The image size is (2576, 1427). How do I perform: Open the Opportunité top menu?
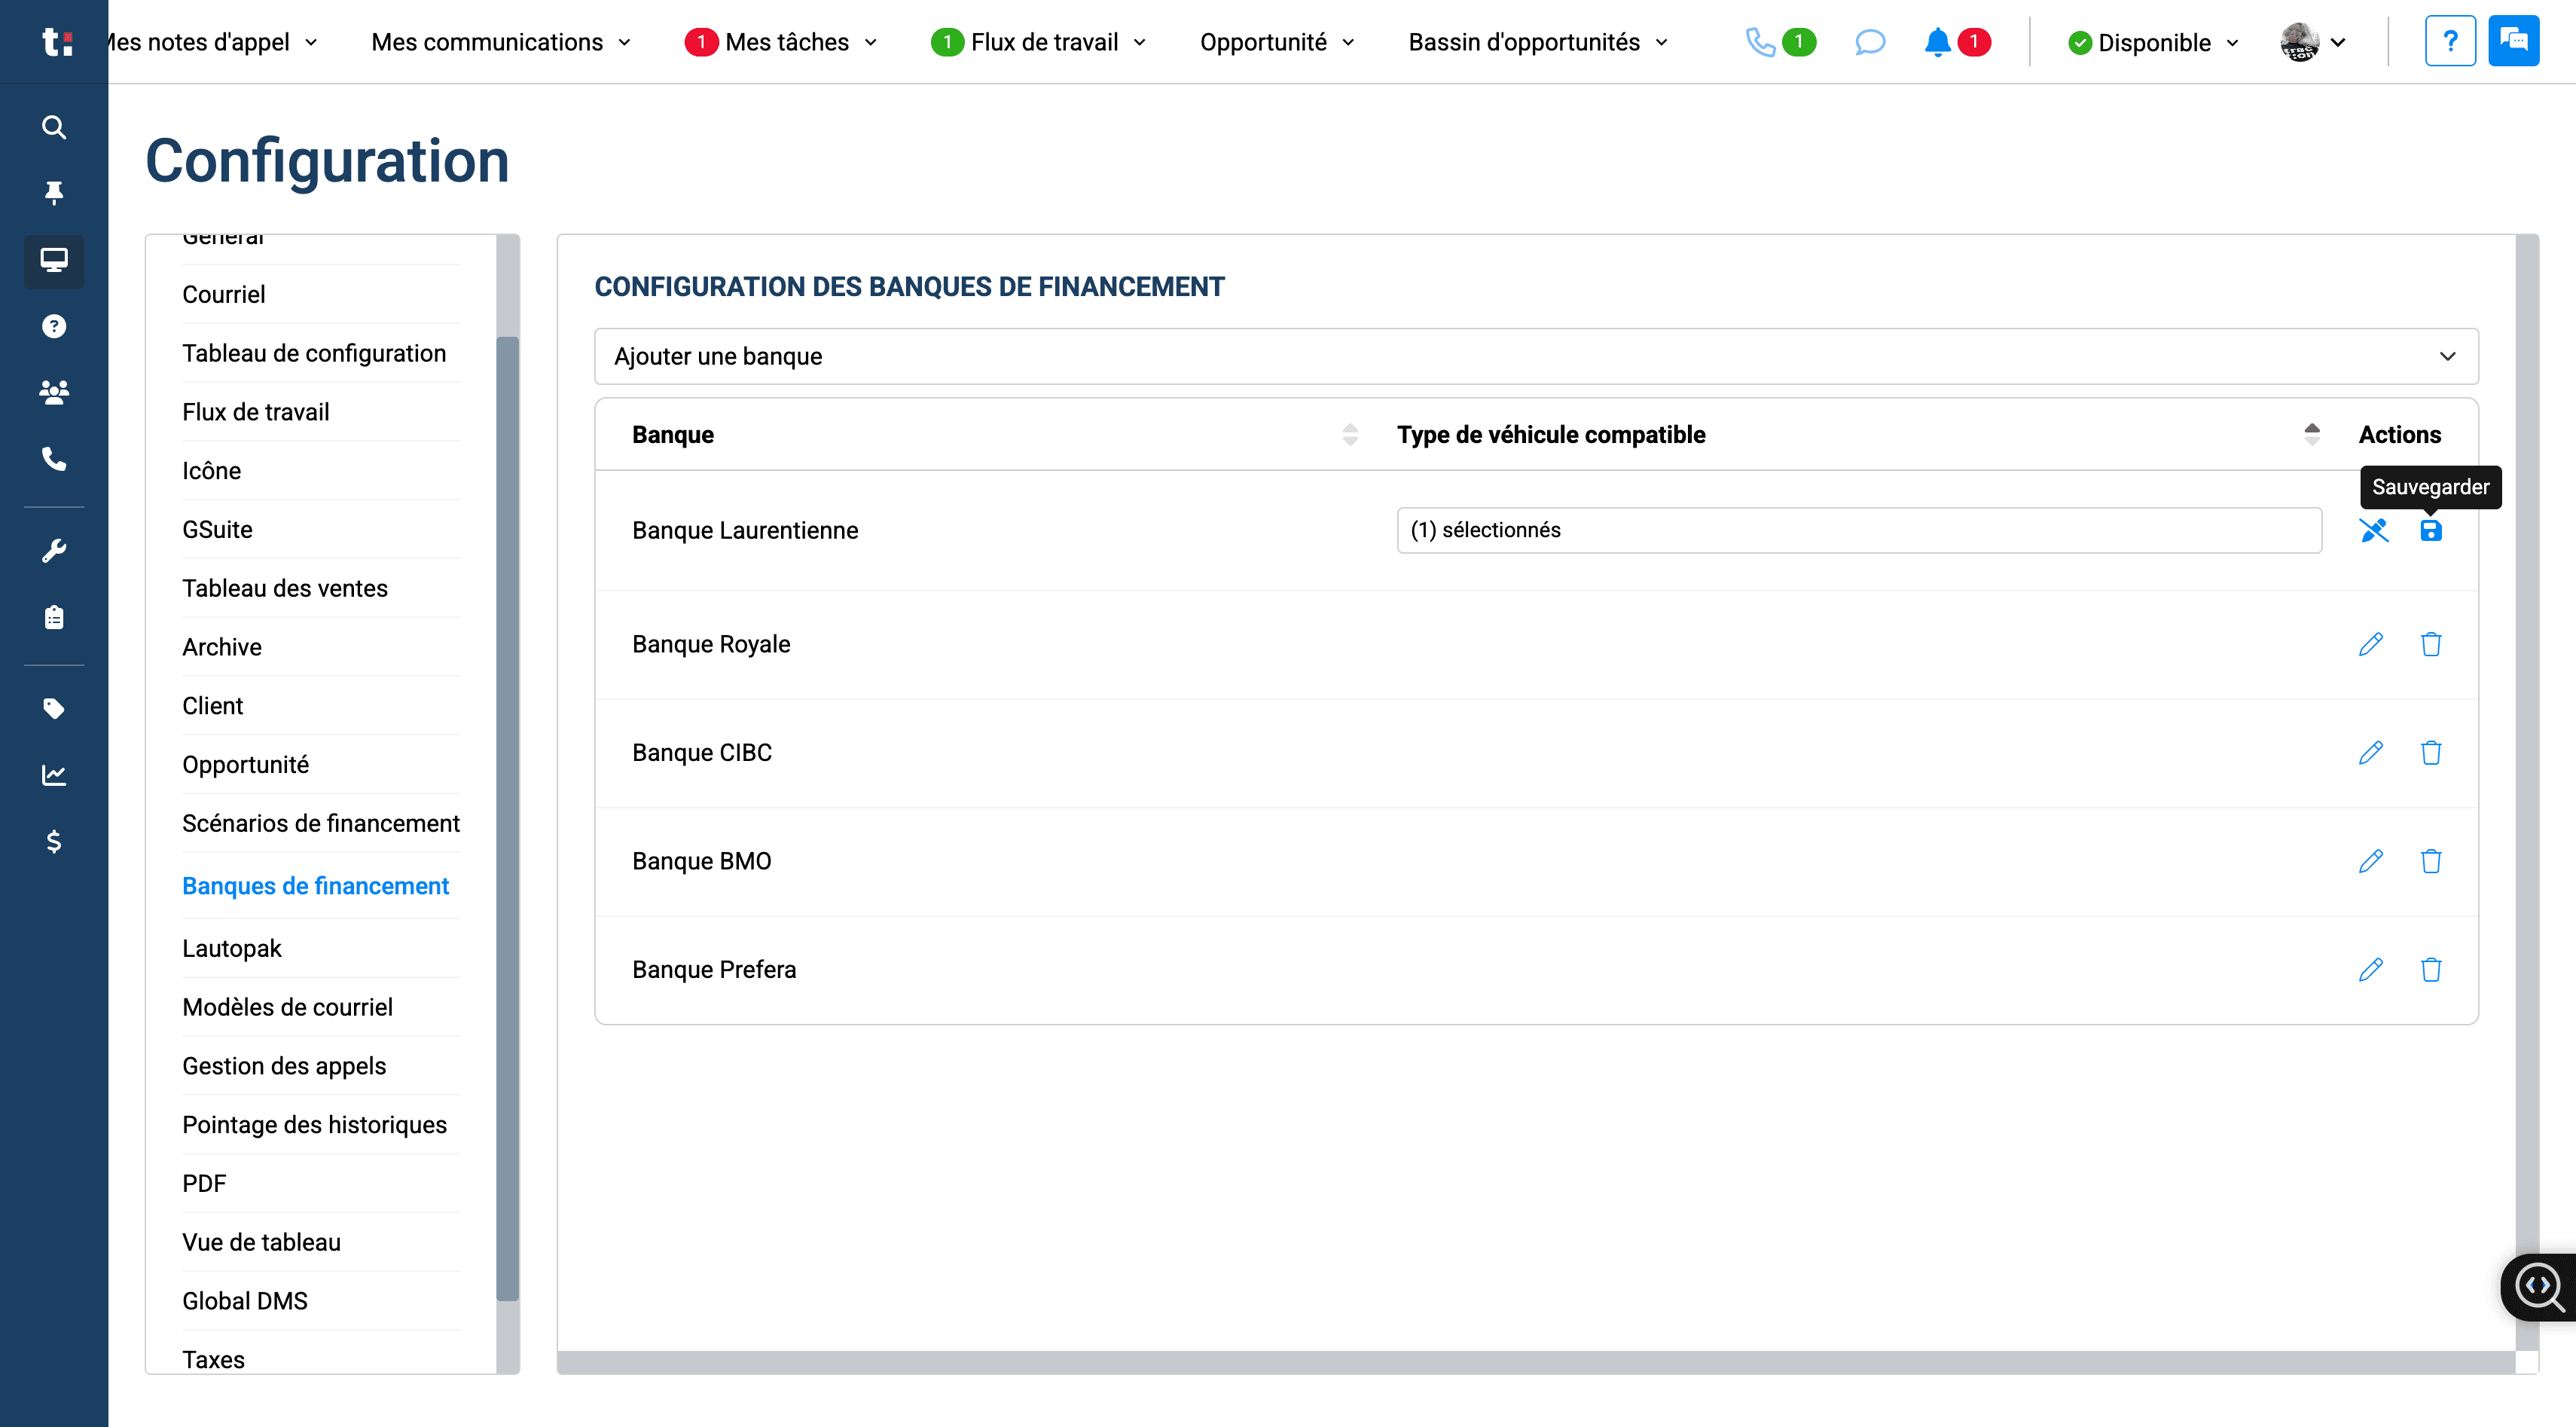1277,42
